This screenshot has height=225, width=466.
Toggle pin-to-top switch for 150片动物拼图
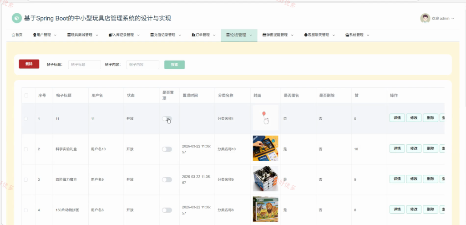coord(167,210)
